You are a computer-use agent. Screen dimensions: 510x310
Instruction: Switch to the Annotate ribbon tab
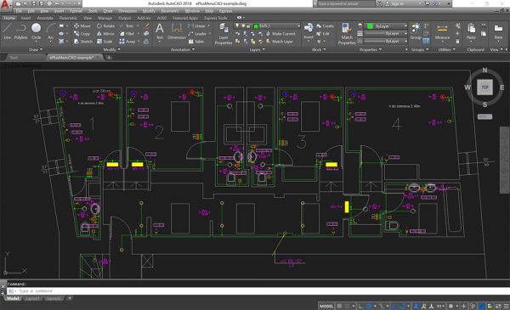click(x=45, y=18)
